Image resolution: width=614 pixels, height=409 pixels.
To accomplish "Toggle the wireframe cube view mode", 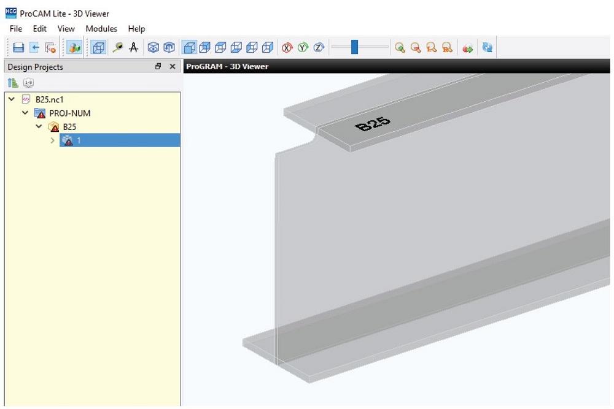I will (98, 48).
